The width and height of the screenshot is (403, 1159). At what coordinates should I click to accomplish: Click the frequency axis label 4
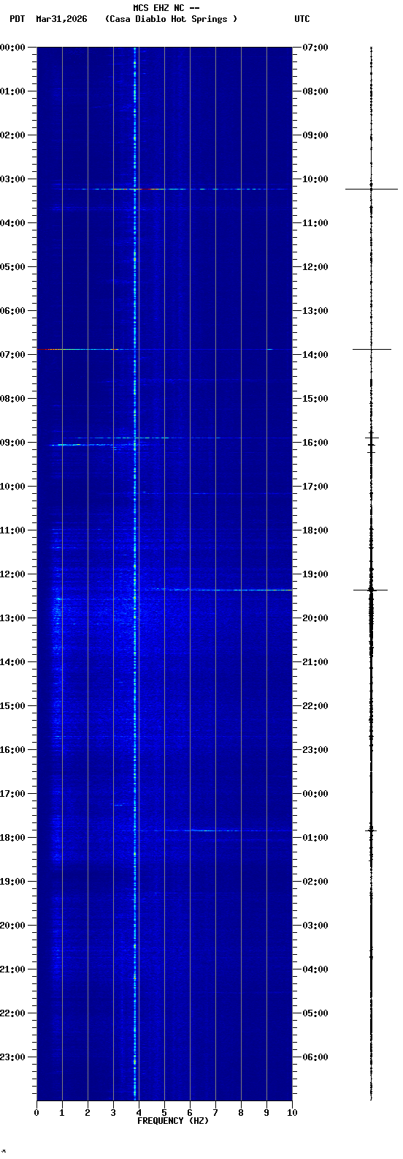pos(139,1113)
